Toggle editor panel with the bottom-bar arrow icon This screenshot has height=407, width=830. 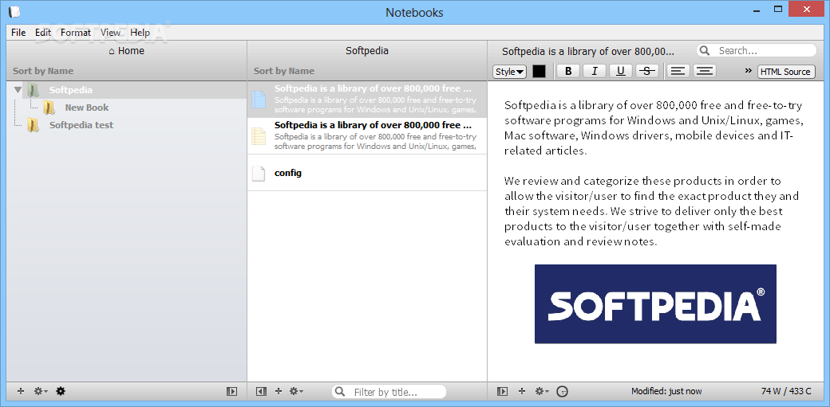pos(502,391)
